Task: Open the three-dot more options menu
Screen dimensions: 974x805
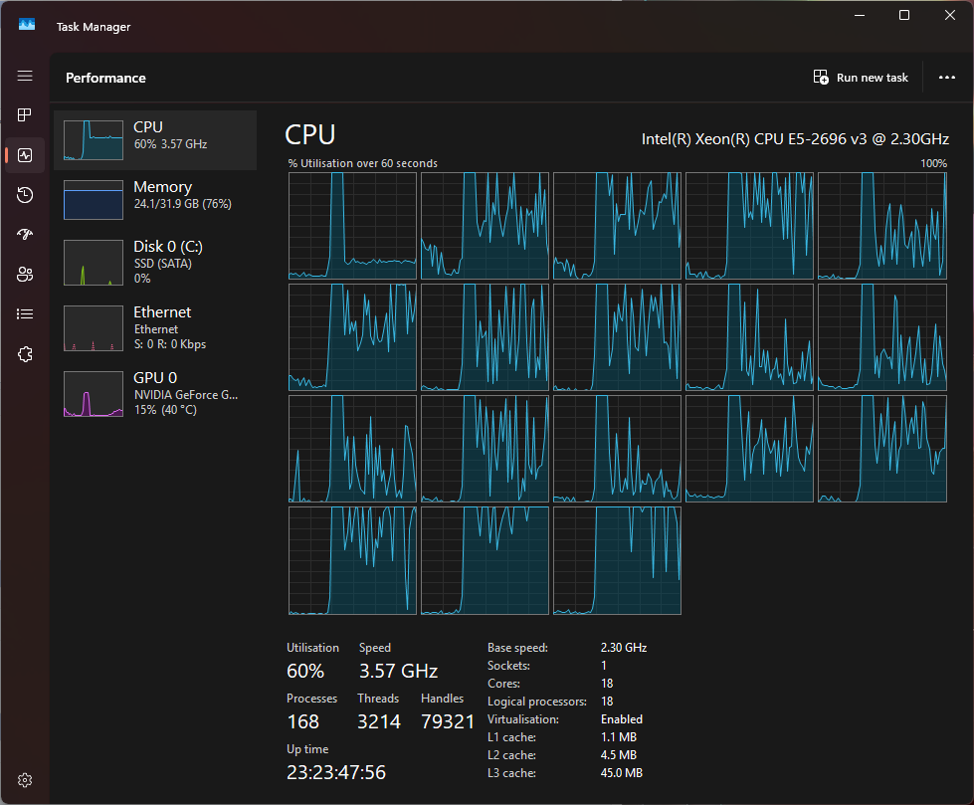Action: pyautogui.click(x=946, y=78)
